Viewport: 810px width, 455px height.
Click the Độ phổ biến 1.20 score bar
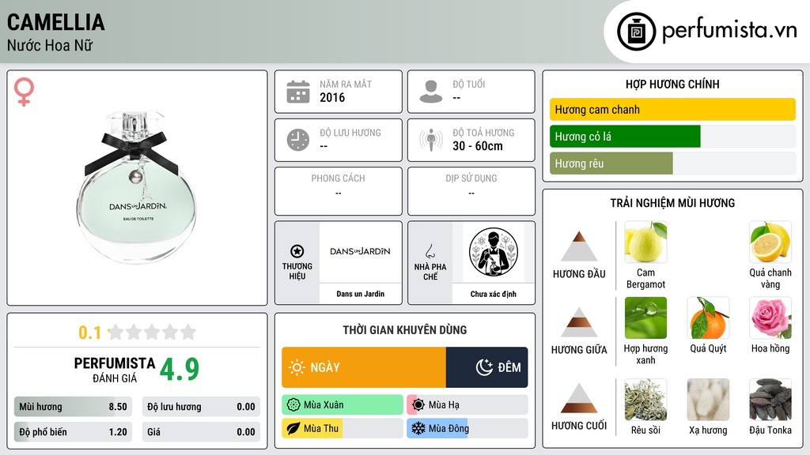click(73, 432)
